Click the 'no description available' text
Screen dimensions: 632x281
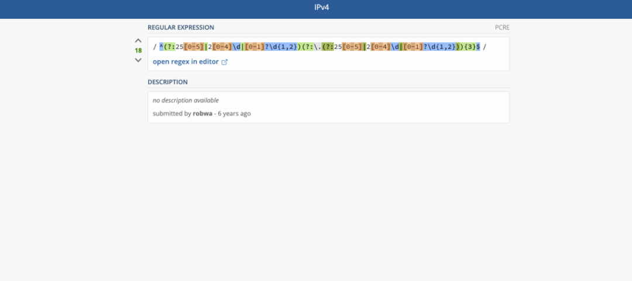coord(186,100)
